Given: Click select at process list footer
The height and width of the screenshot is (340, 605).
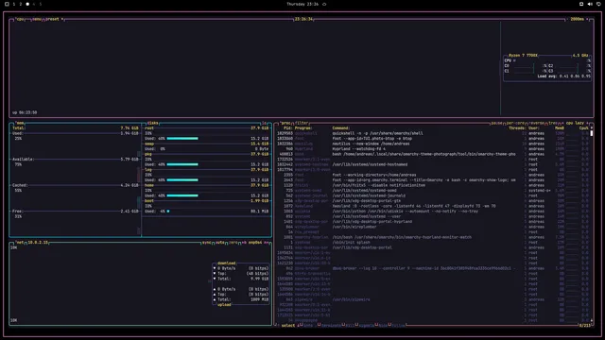Looking at the screenshot, I should 287,325.
